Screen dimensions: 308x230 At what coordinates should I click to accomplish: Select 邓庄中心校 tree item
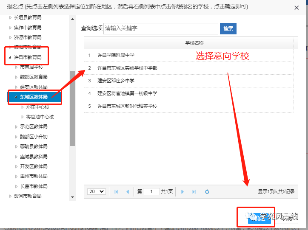(37, 107)
